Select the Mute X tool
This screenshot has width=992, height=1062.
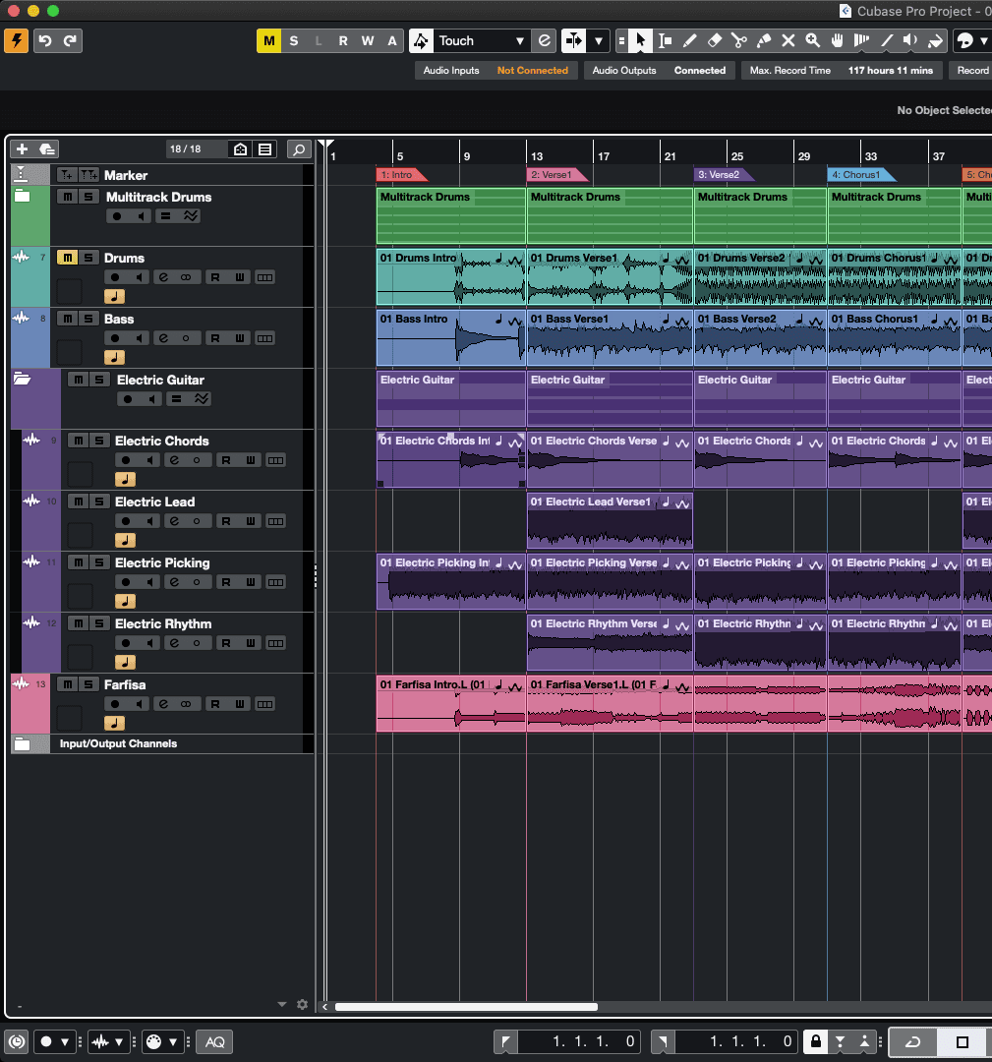(x=788, y=40)
